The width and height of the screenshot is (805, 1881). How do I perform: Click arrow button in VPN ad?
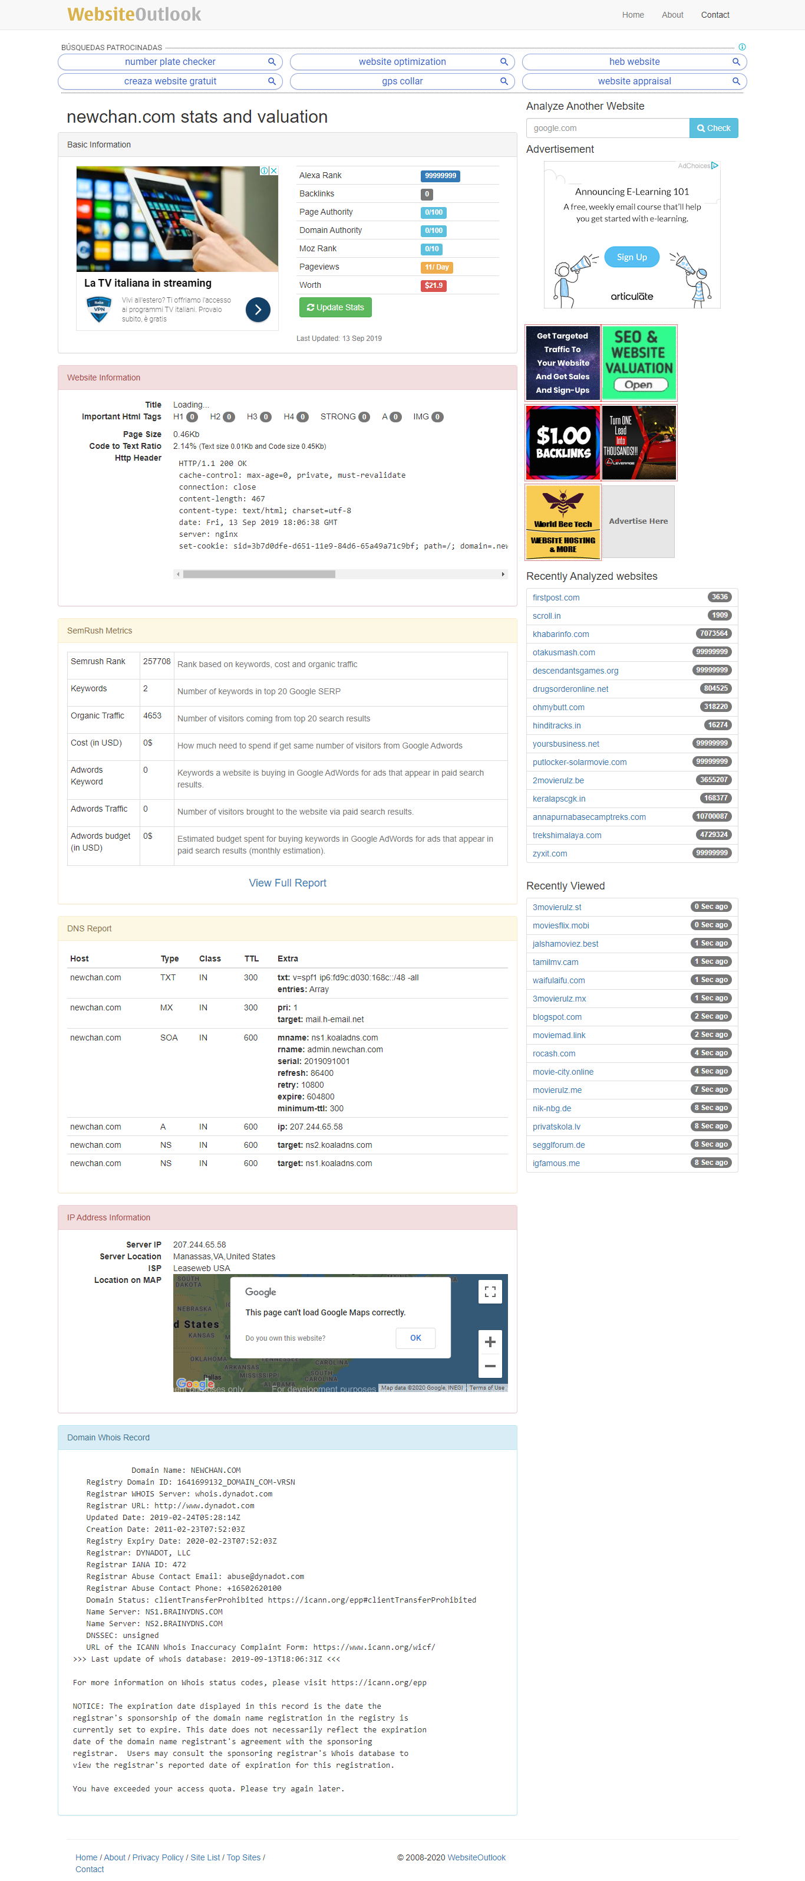[x=258, y=310]
